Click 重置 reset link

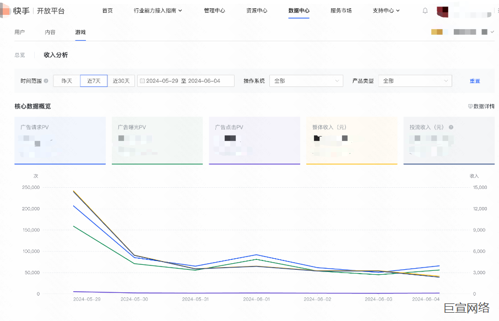click(x=475, y=81)
